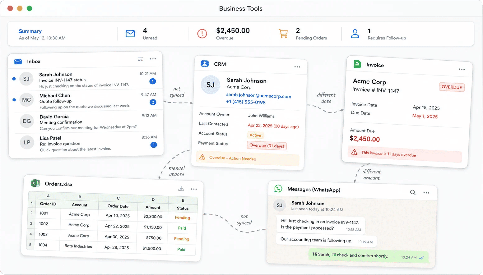Click the Paid status for order 1004
Screen dimensions: 483x275
(x=181, y=249)
